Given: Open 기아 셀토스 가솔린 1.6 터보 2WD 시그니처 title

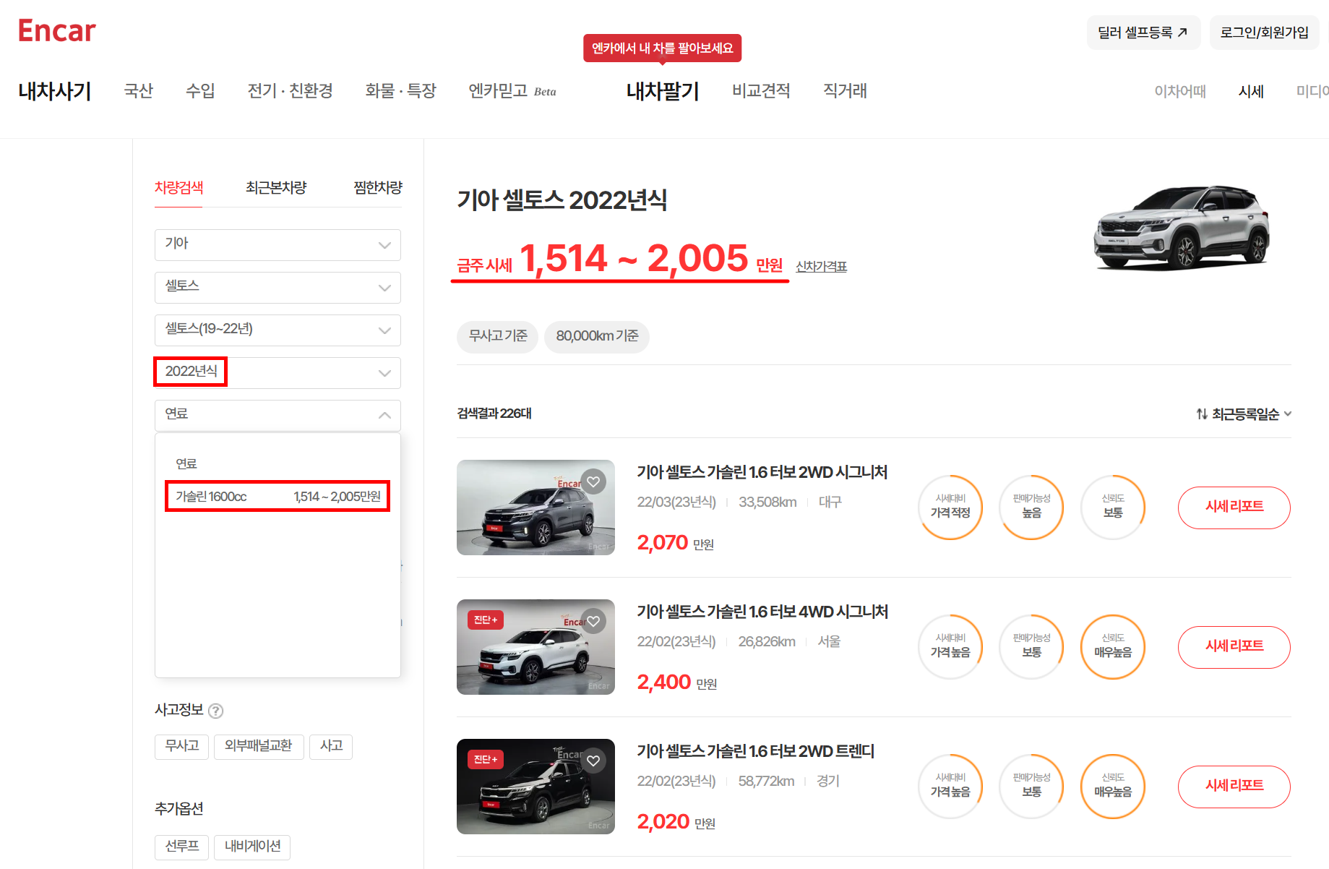Looking at the screenshot, I should click(x=762, y=473).
